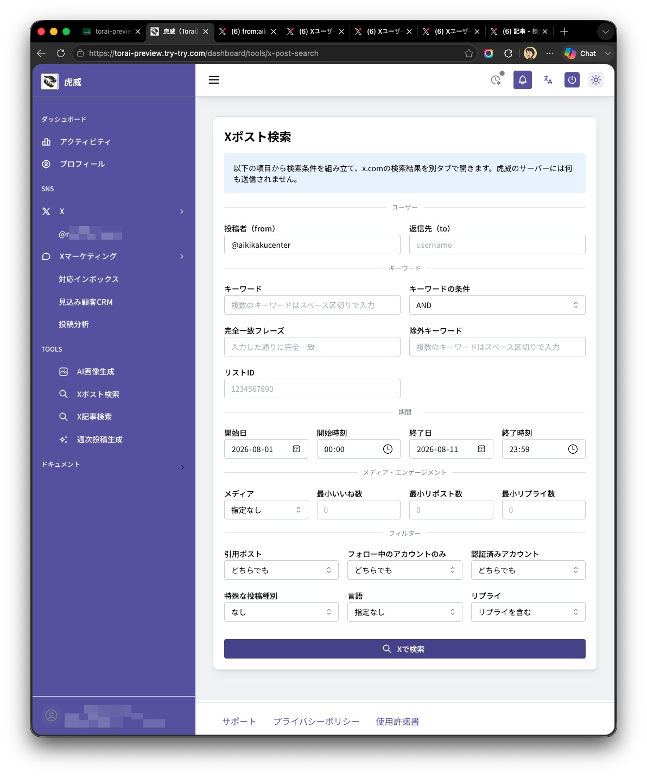Open the 開始日 calendar picker icon
This screenshot has width=647, height=777.
tap(296, 449)
